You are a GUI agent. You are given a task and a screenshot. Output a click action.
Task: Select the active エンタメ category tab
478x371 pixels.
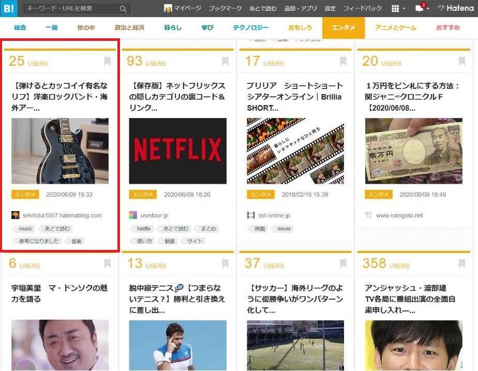[343, 28]
